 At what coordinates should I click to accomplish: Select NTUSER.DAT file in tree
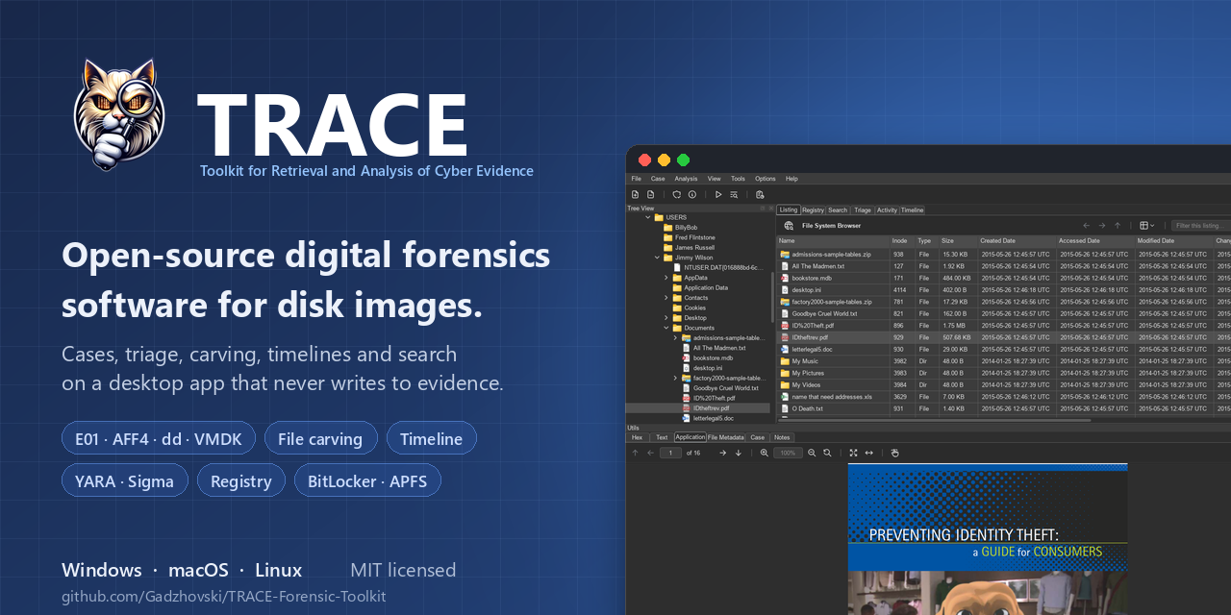[x=716, y=267]
